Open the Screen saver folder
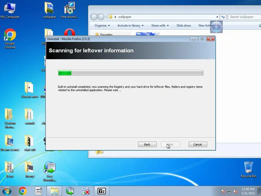Viewport: 261px width, 196px height. coord(30,90)
